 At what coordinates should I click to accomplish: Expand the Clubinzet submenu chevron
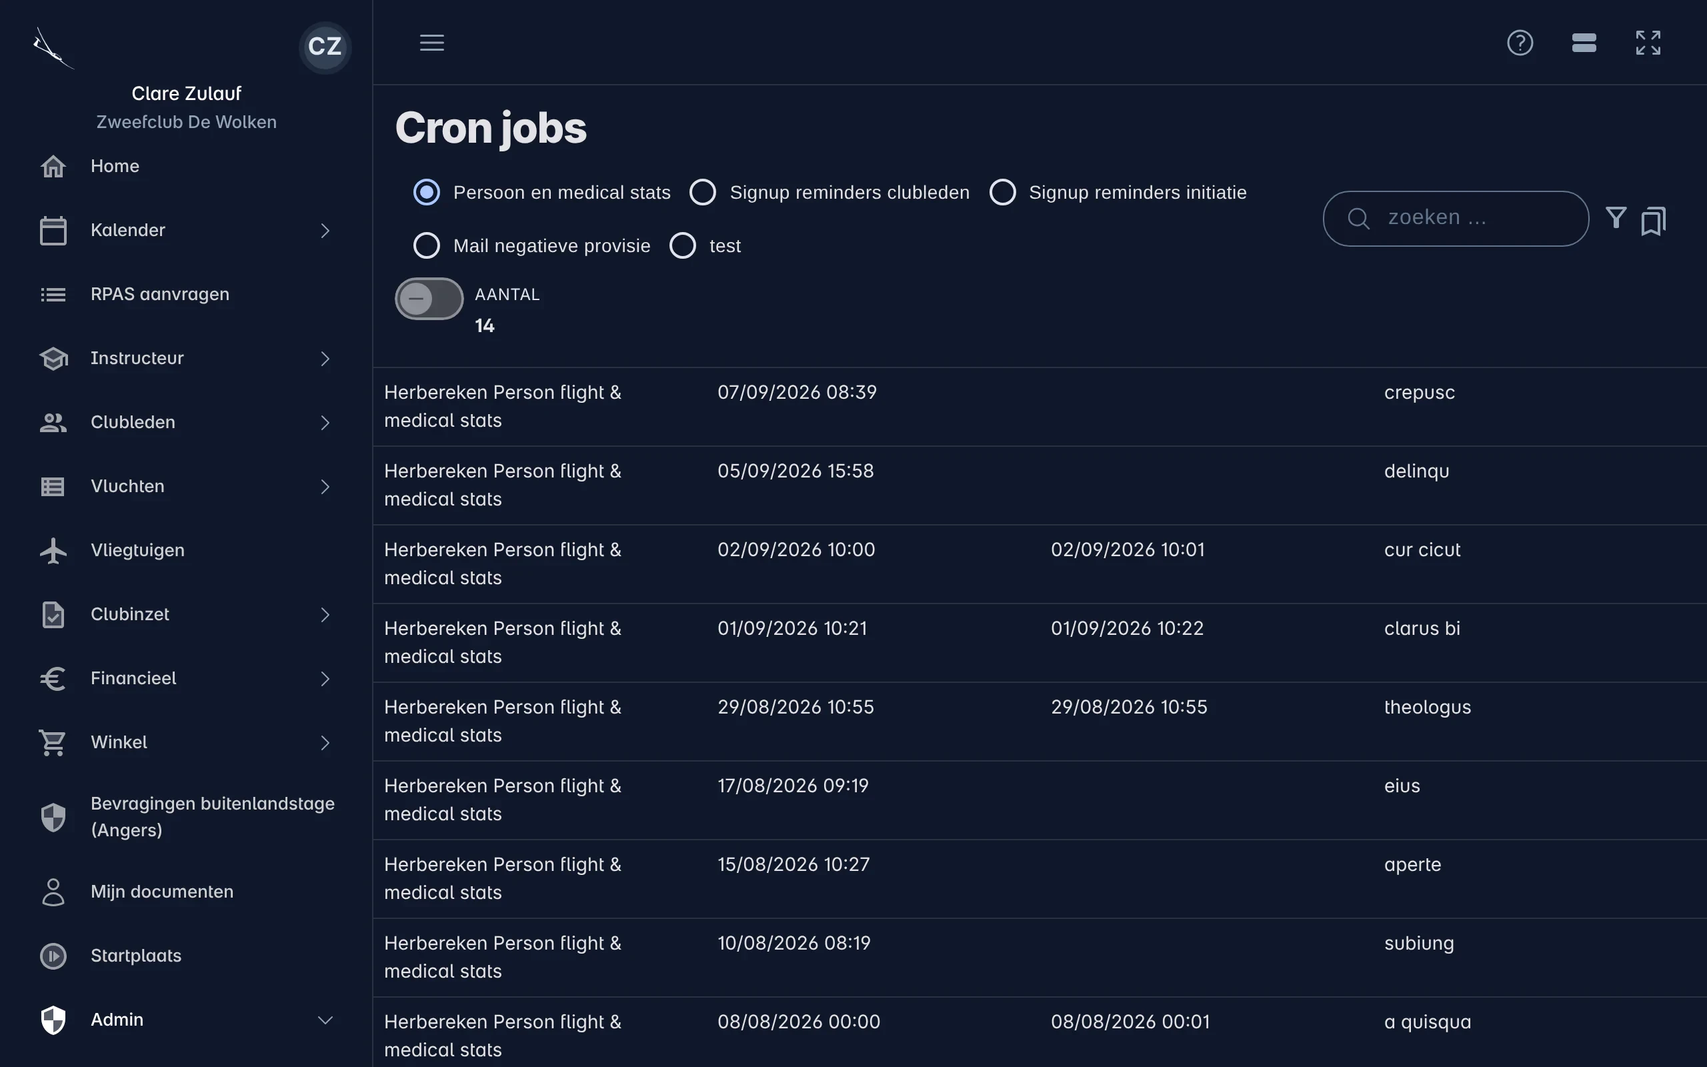pos(325,615)
